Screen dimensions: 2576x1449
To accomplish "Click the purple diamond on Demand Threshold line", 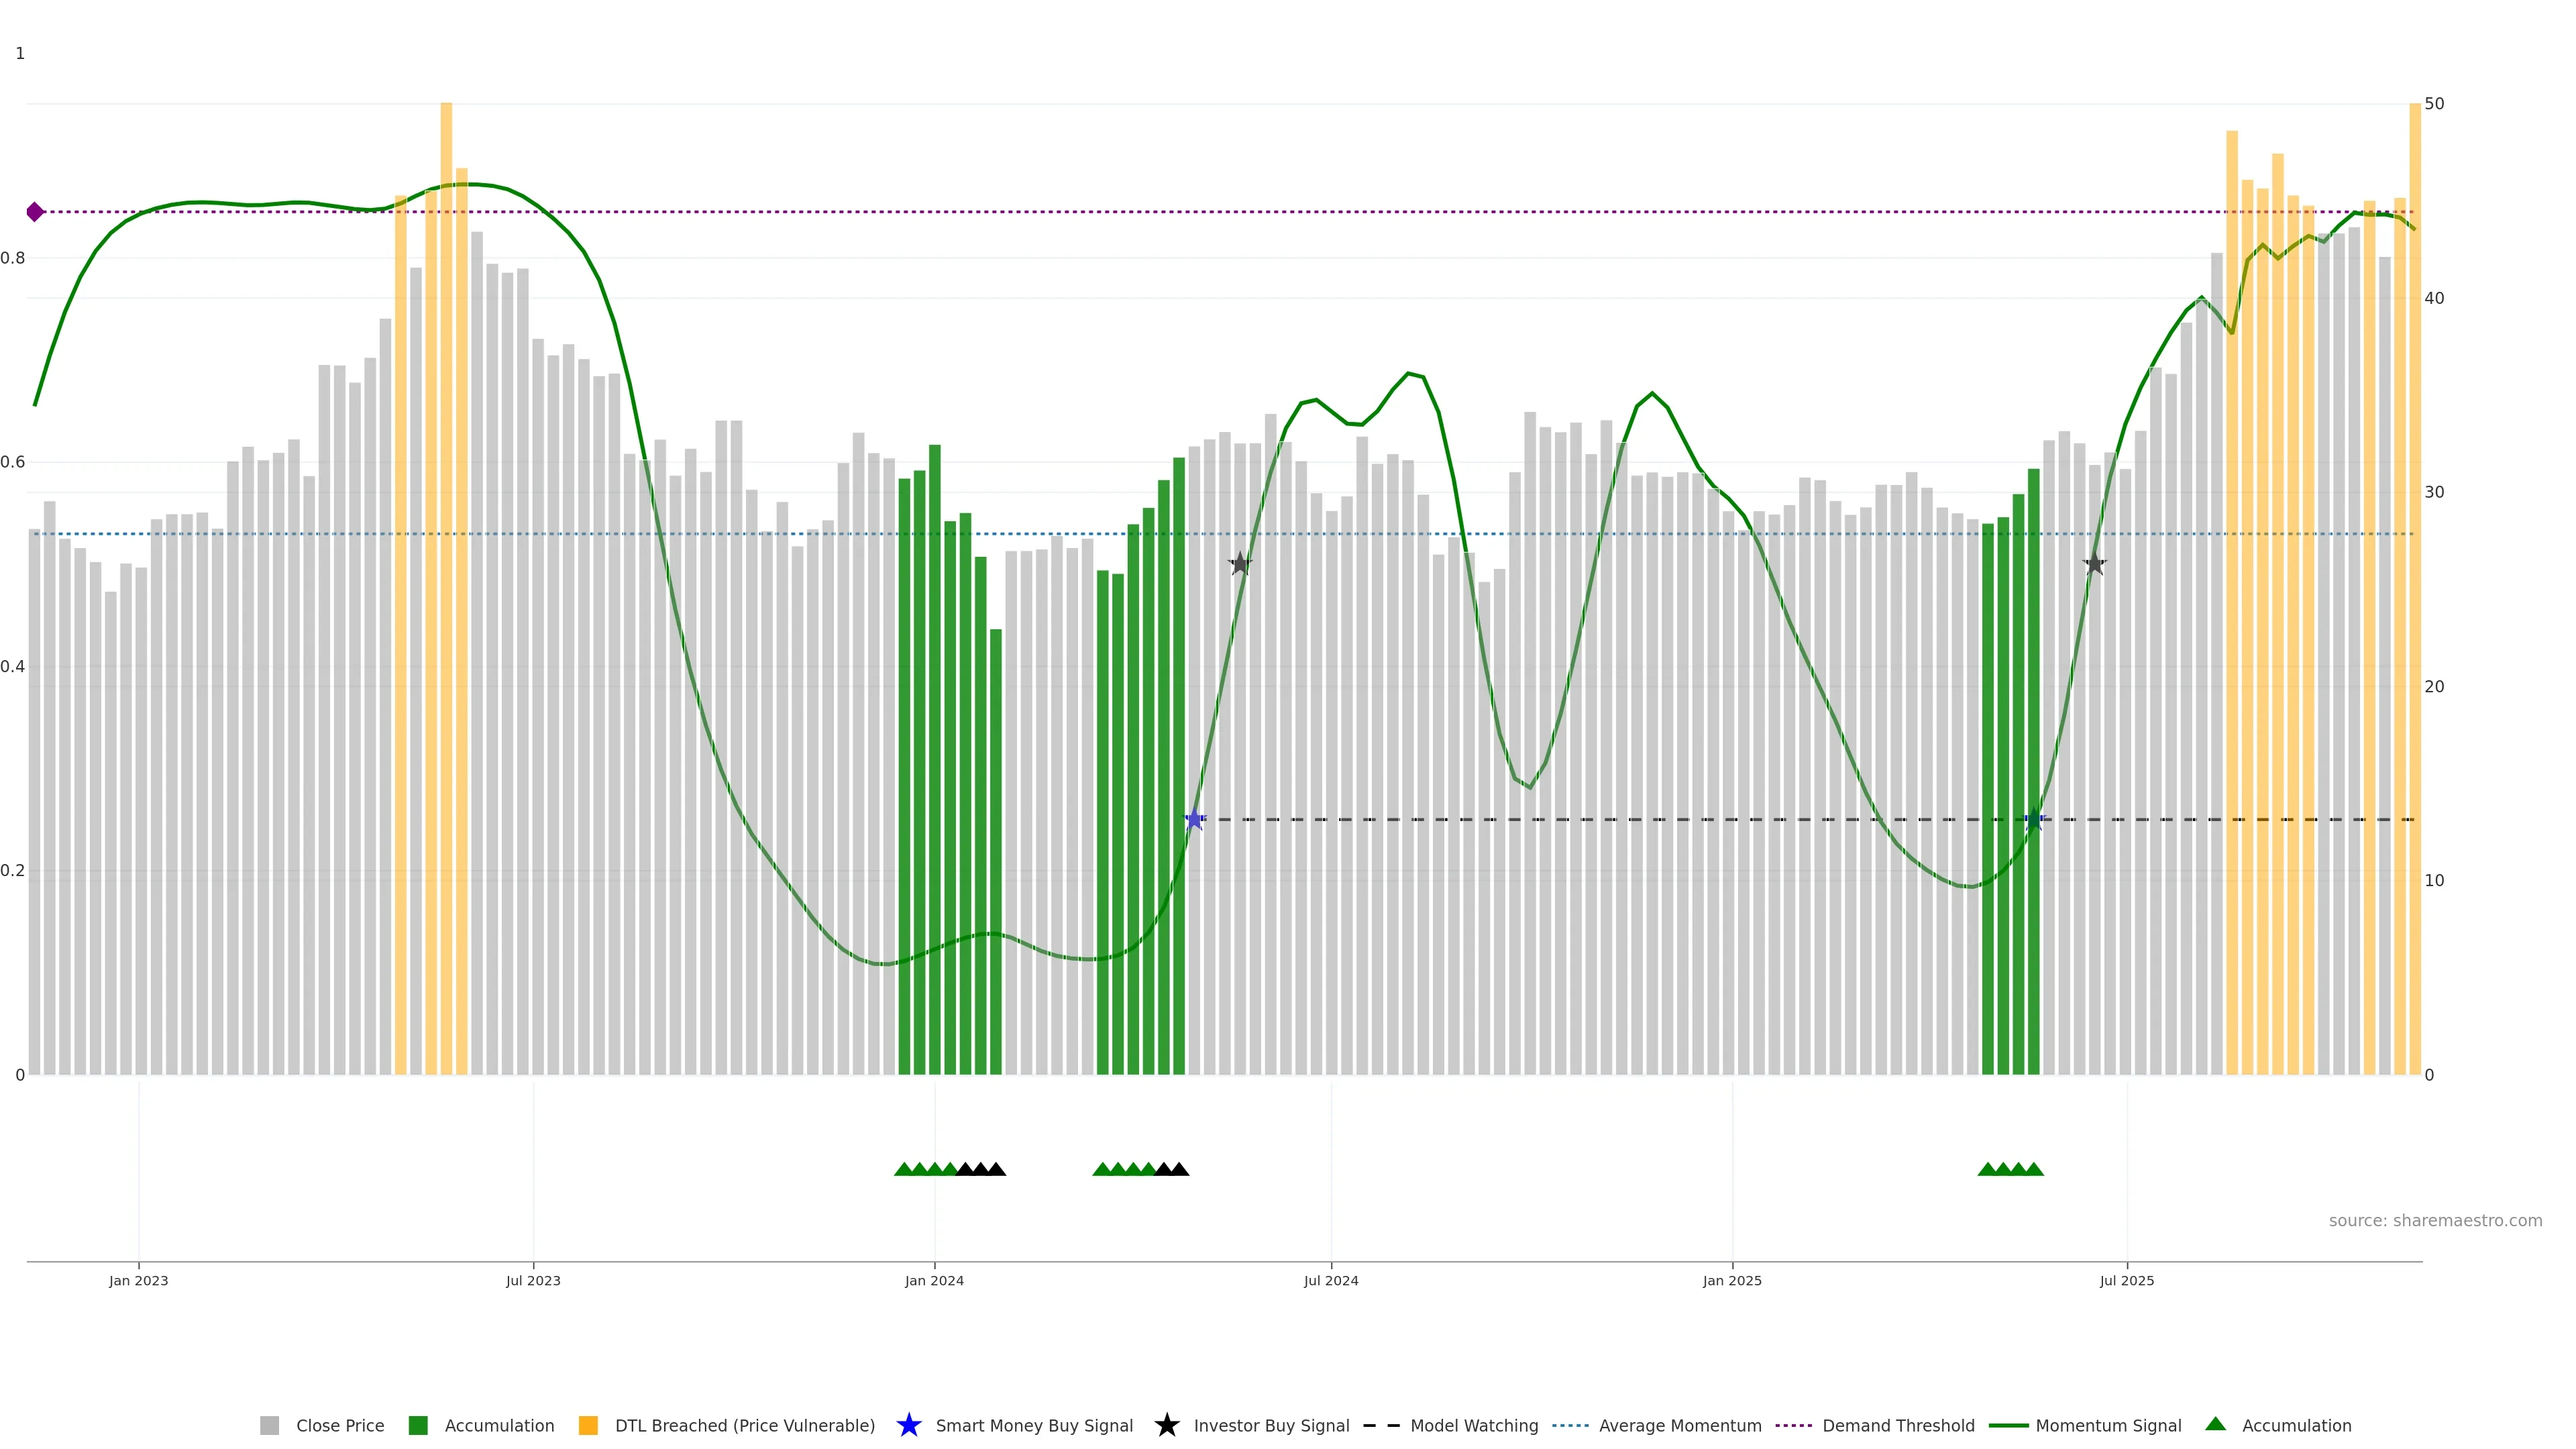I will coord(35,212).
